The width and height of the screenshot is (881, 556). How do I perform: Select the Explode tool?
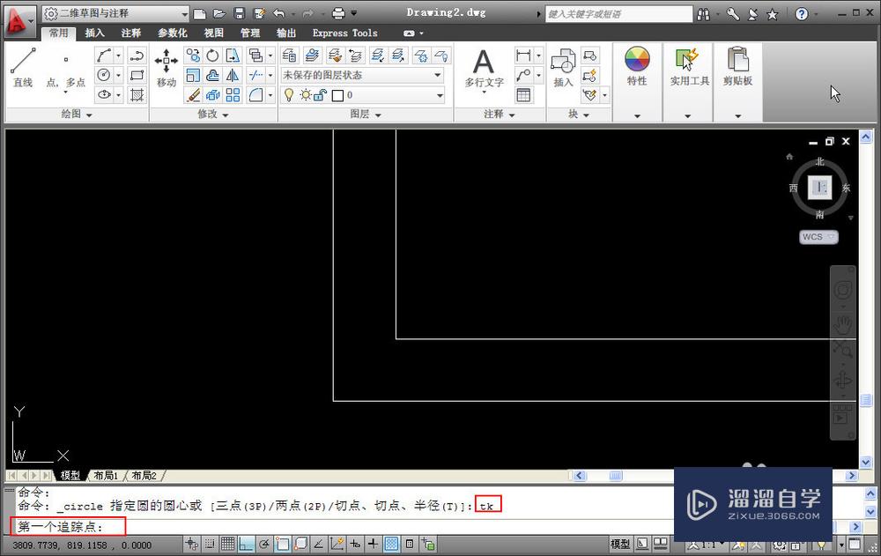coord(212,94)
